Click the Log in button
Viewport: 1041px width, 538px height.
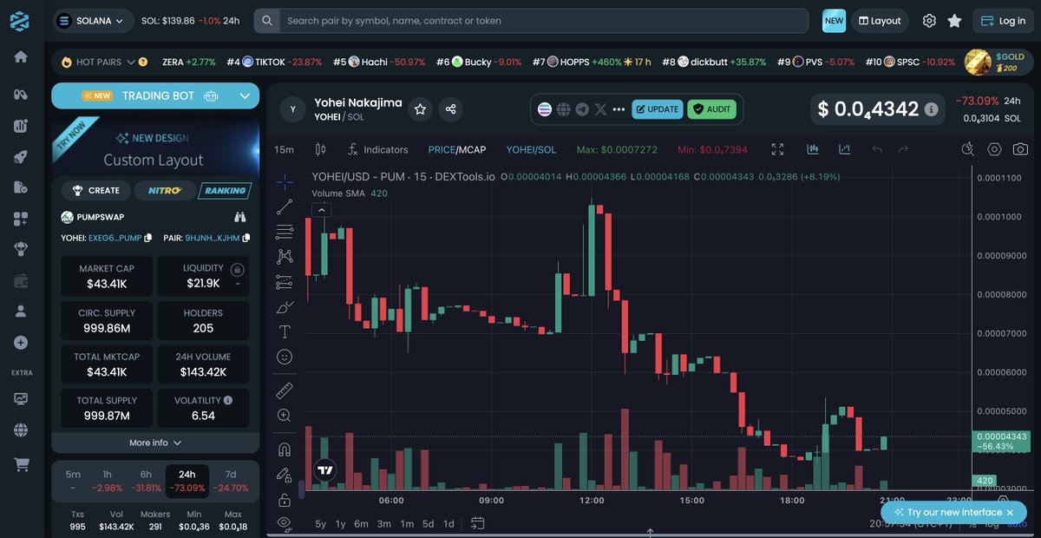[1003, 21]
